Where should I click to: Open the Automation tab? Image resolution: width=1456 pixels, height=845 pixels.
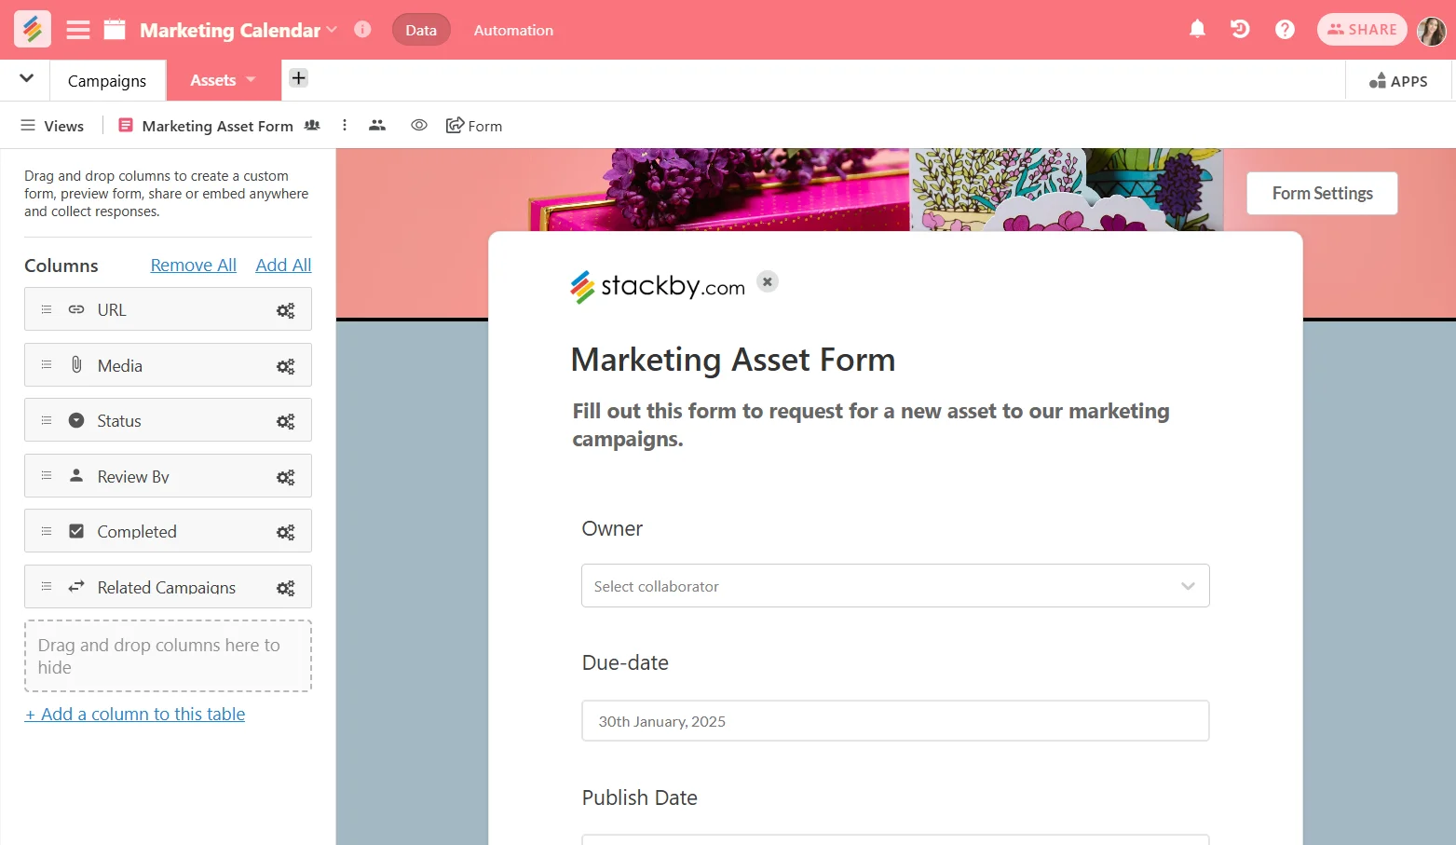[x=513, y=29]
